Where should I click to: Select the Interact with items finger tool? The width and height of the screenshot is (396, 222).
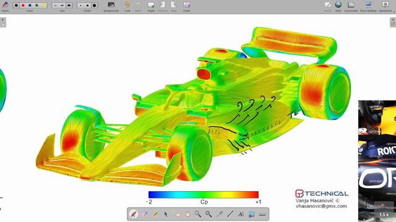(x=177, y=214)
